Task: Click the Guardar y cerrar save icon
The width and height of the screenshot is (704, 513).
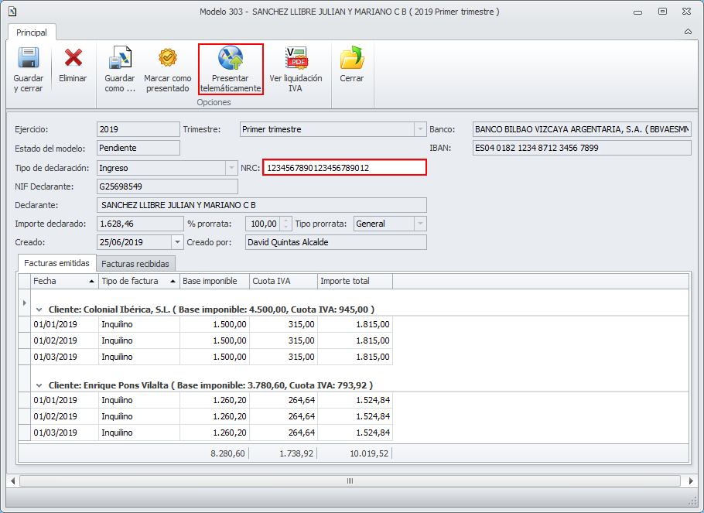Action: pos(29,58)
